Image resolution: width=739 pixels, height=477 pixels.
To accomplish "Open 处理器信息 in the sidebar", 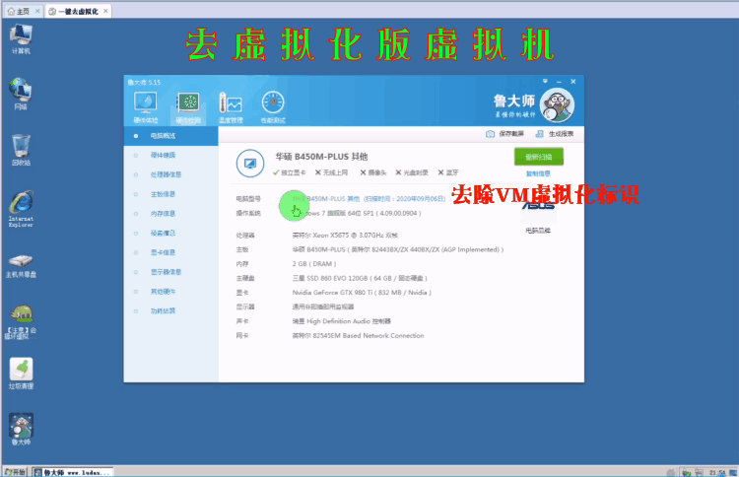I will [x=166, y=174].
